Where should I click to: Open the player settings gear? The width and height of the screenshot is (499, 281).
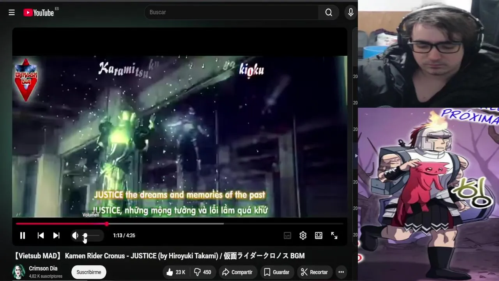[x=303, y=235]
